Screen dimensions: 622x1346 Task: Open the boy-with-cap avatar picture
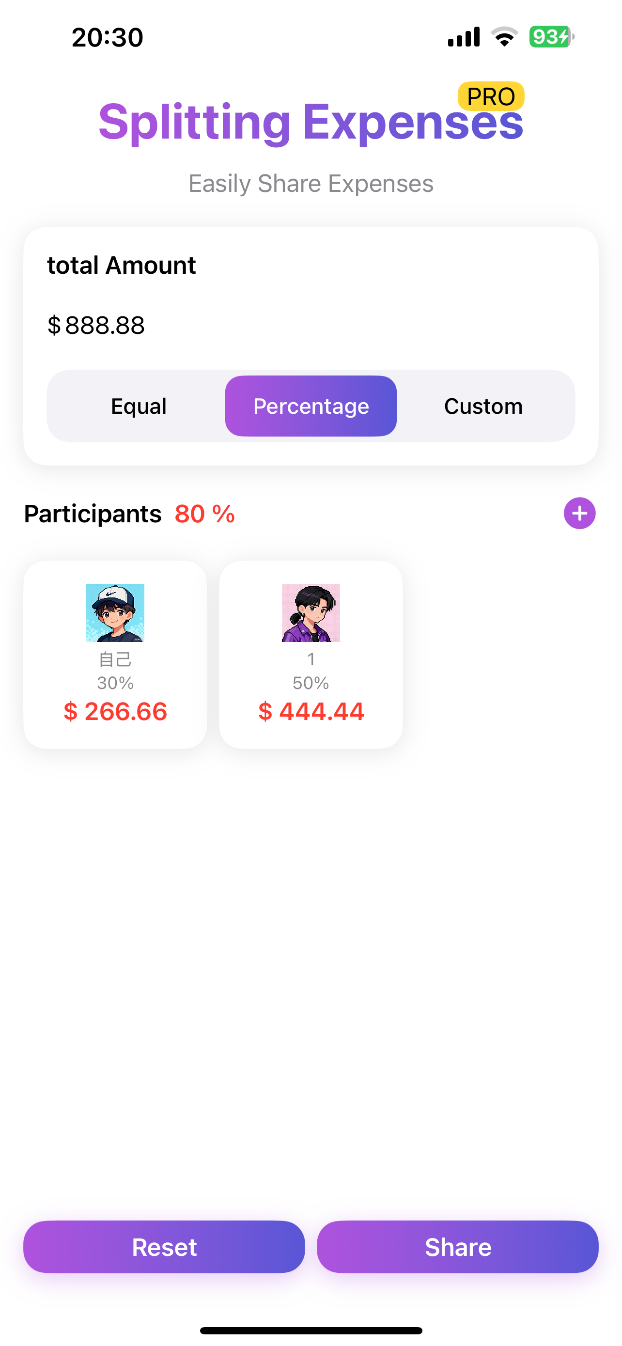click(x=115, y=612)
